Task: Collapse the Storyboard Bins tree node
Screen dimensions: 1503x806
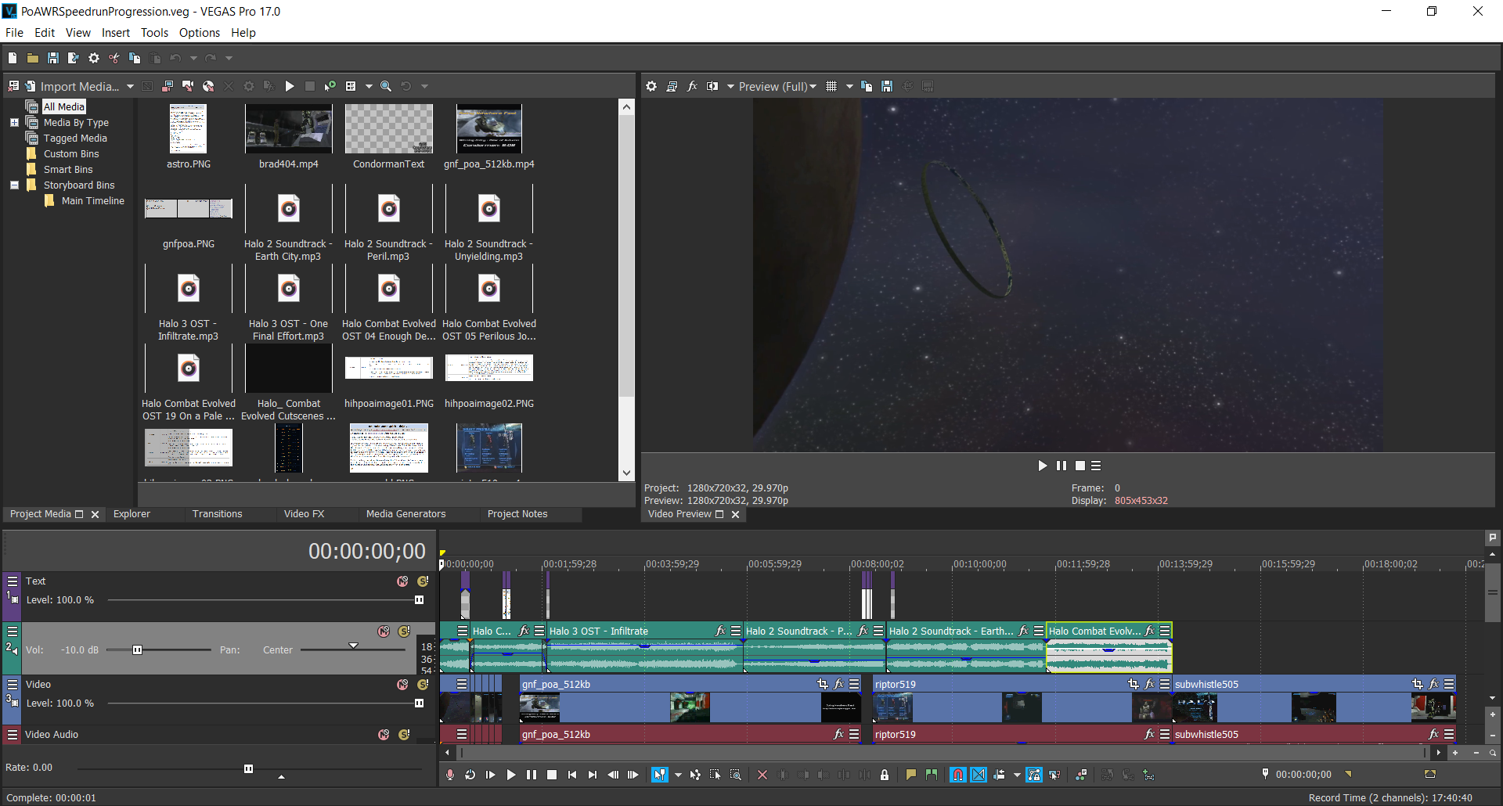Action: (x=14, y=185)
